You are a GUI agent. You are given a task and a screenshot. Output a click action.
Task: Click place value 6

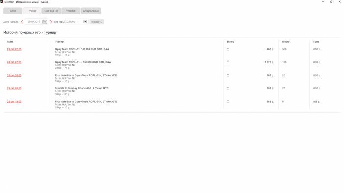pyautogui.click(x=283, y=102)
